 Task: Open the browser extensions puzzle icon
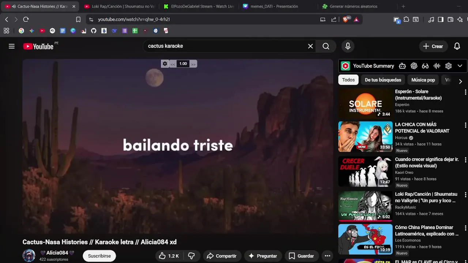click(x=406, y=19)
